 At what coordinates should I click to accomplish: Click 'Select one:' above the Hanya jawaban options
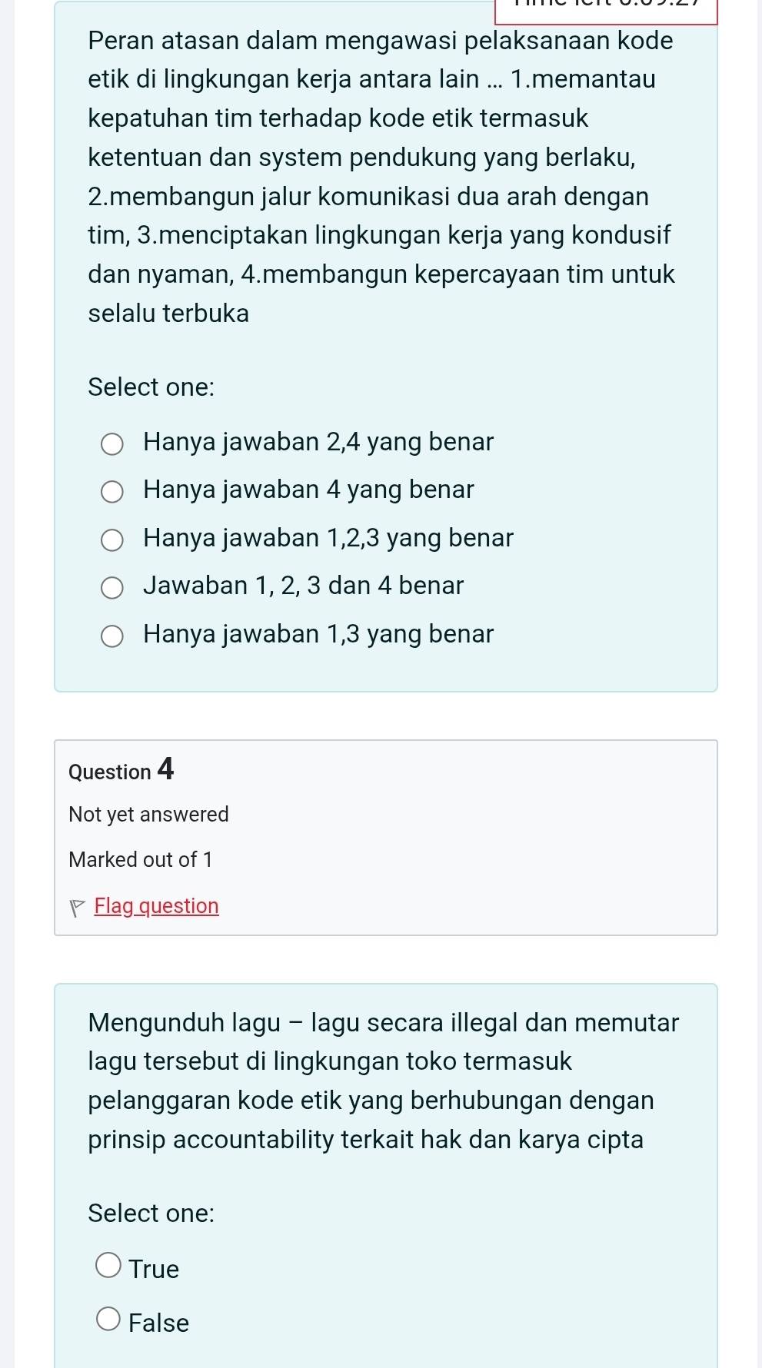pyautogui.click(x=151, y=387)
